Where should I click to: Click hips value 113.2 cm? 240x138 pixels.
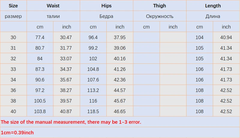[93, 90]
